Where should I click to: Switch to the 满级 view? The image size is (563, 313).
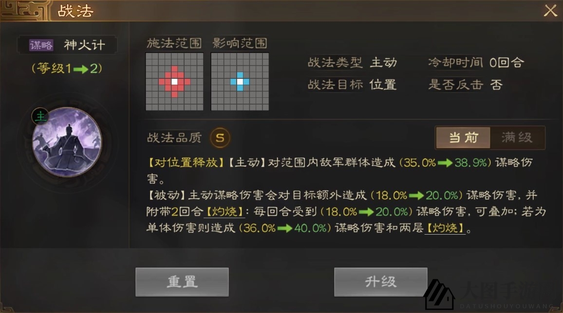pyautogui.click(x=517, y=137)
